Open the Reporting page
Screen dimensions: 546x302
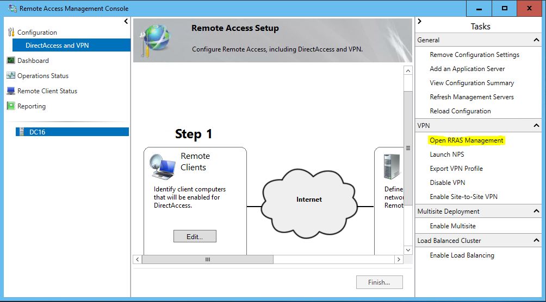32,106
